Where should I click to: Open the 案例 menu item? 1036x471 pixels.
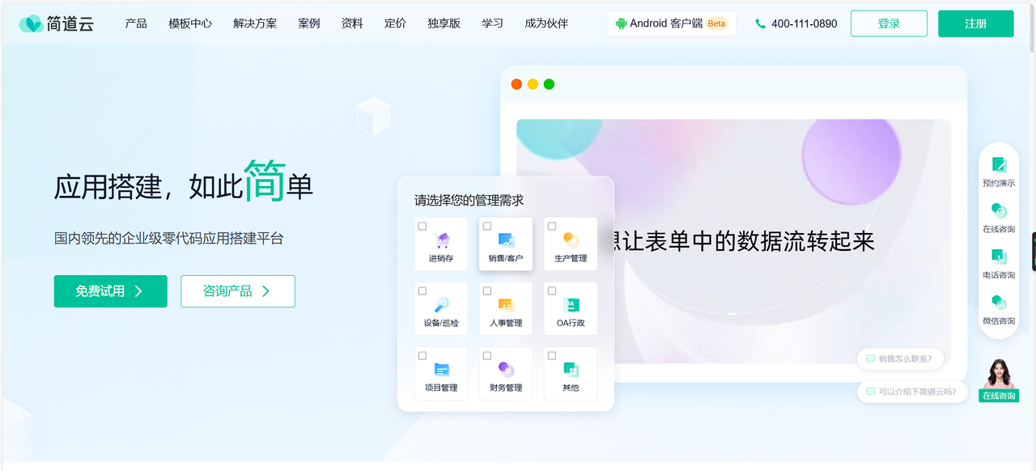coord(309,23)
